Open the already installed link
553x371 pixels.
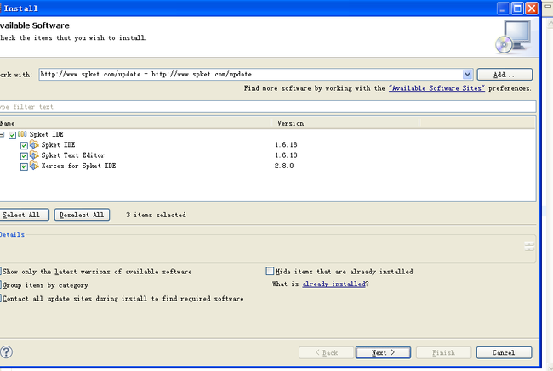[x=334, y=284]
